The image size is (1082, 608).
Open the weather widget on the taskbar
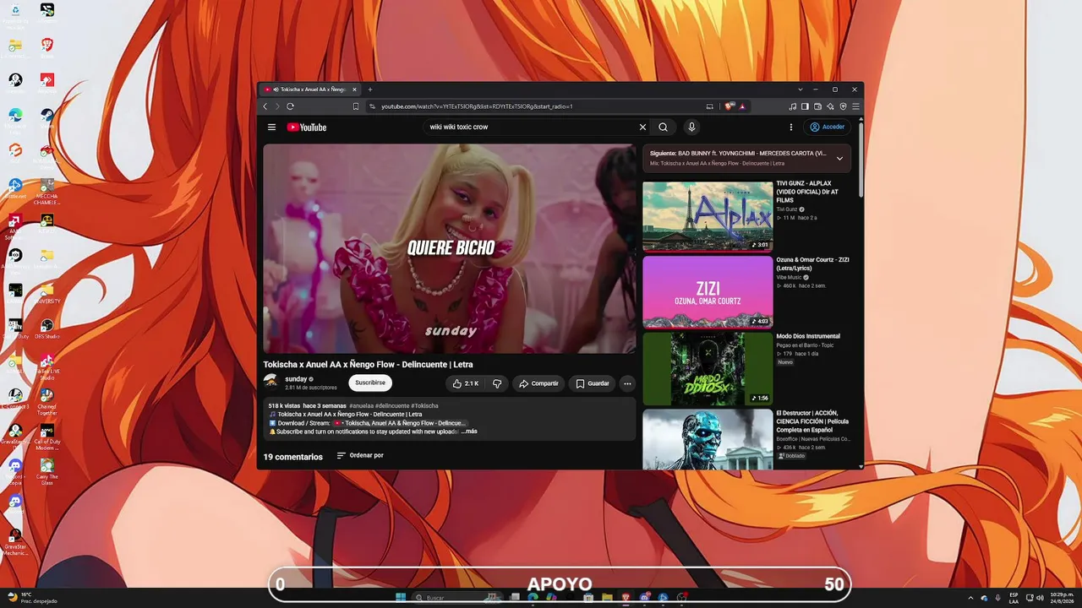click(30, 598)
